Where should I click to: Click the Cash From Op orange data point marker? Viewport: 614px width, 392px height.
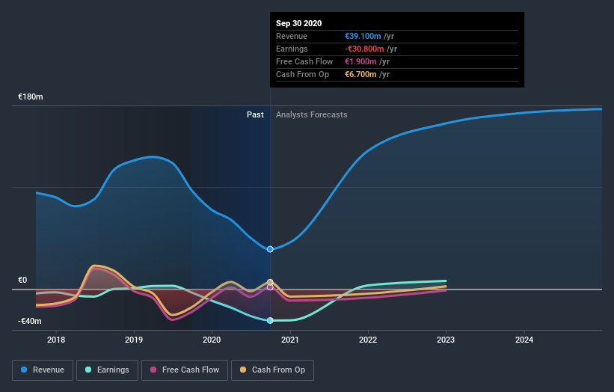(x=270, y=282)
